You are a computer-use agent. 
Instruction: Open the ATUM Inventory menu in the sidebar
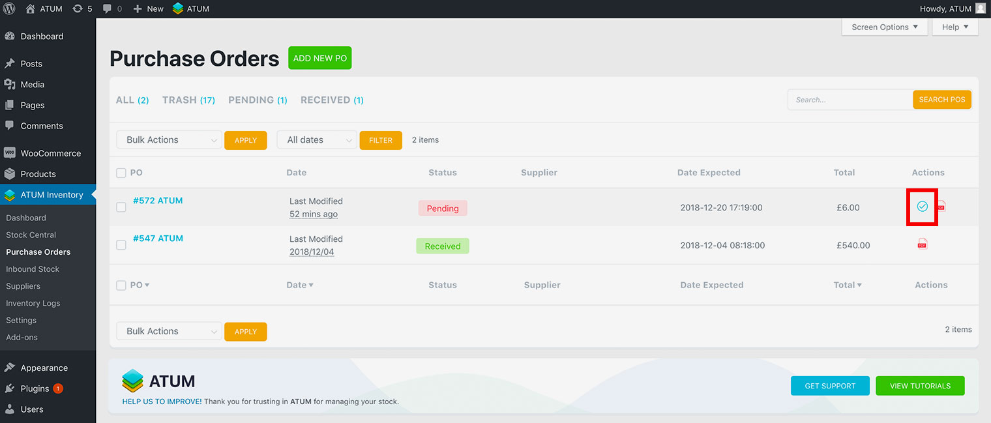[48, 195]
